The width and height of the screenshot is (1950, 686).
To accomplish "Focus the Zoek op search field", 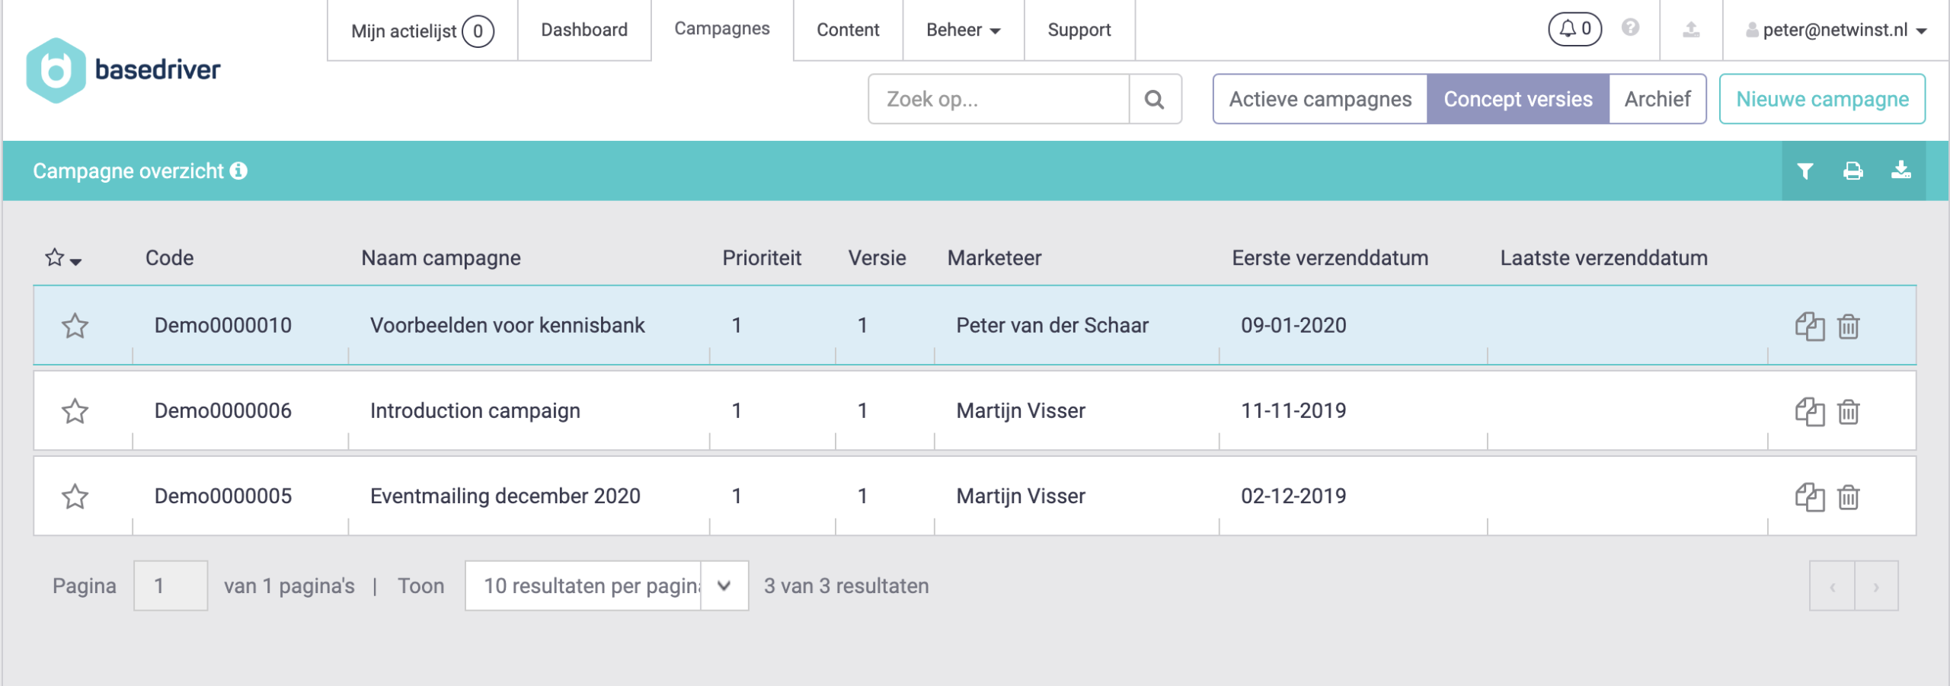I will pos(999,99).
